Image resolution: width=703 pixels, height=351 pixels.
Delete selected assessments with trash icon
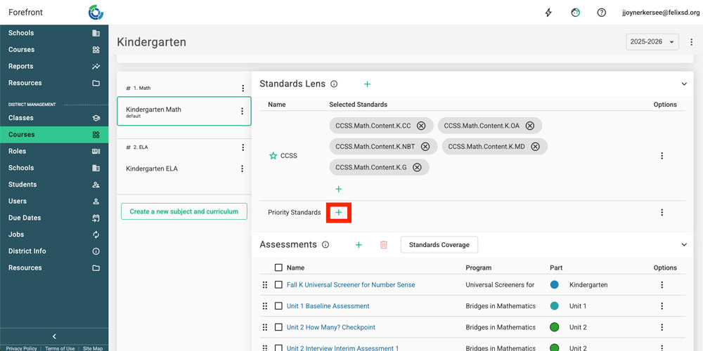coord(384,244)
